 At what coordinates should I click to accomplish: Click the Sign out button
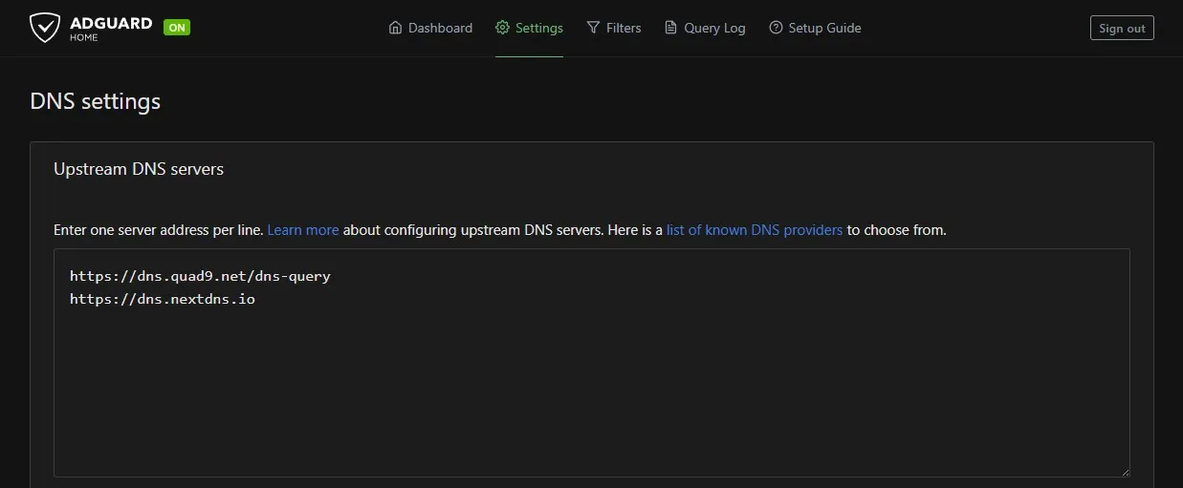click(x=1122, y=28)
